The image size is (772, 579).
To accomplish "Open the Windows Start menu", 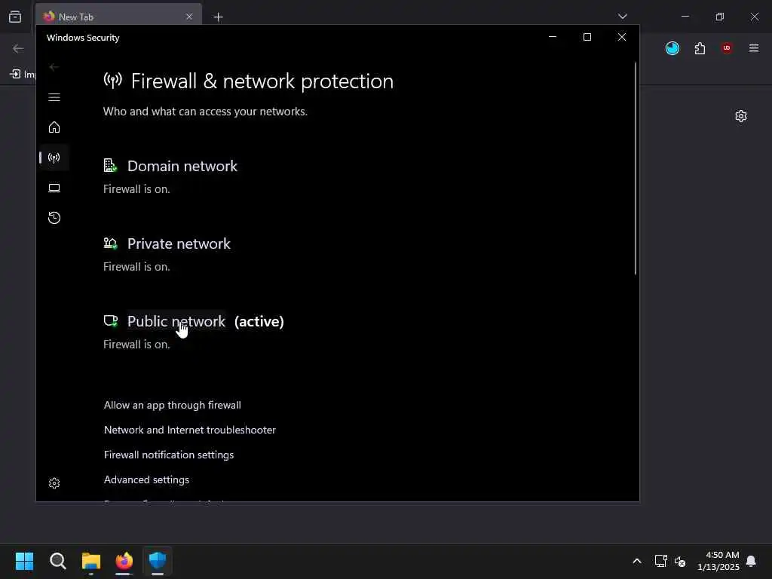I will [24, 561].
